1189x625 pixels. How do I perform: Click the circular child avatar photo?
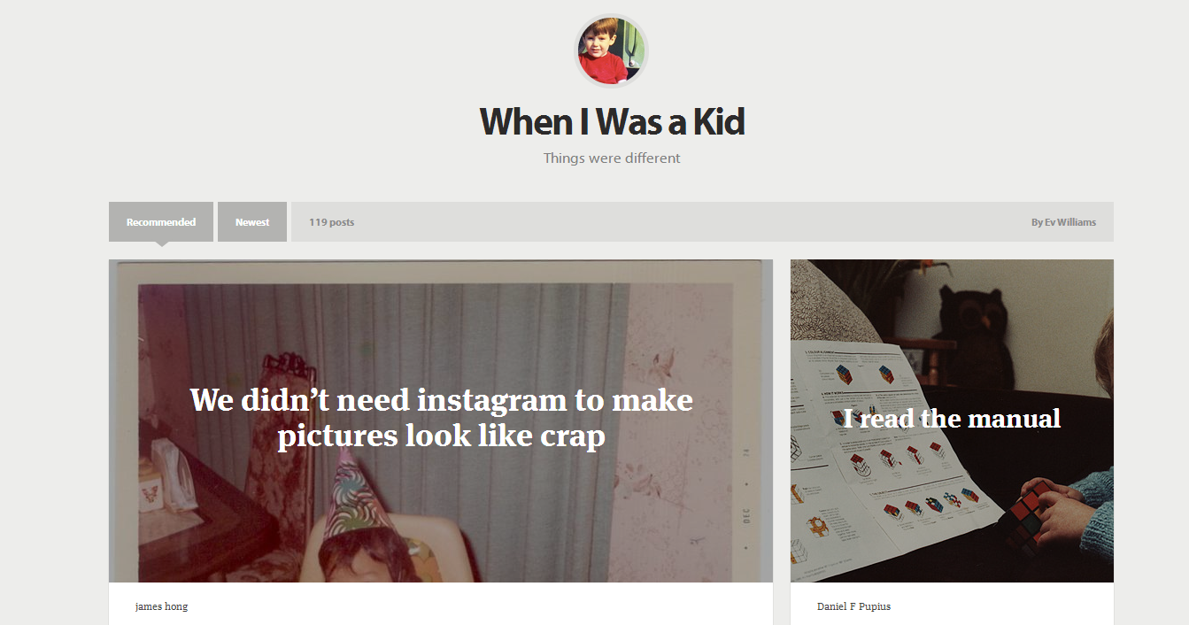pyautogui.click(x=611, y=51)
